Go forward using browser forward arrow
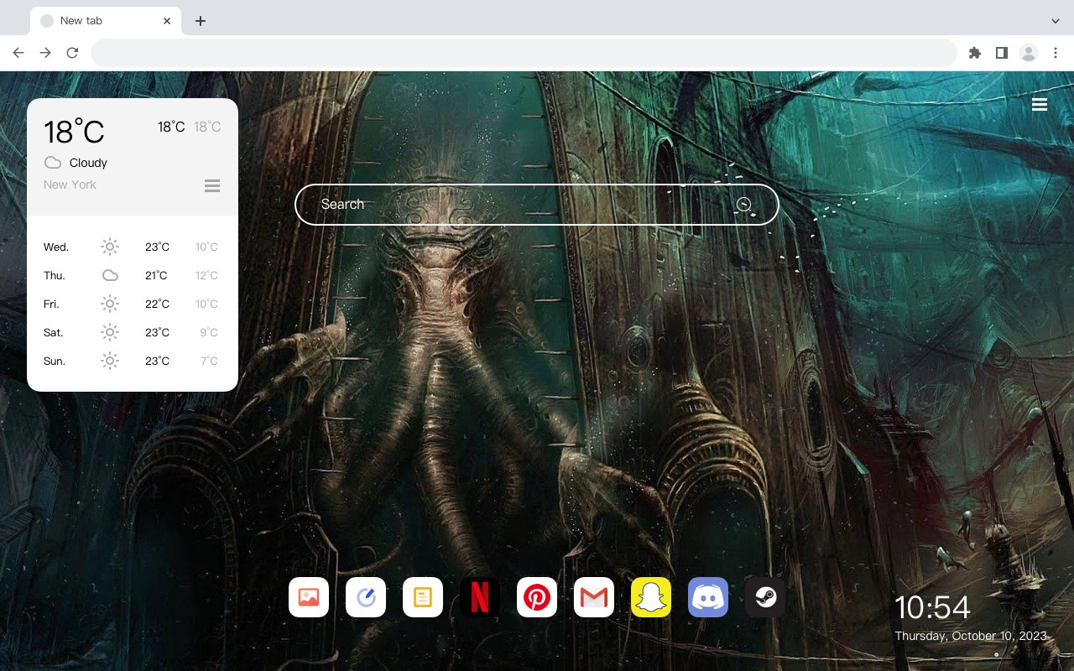The width and height of the screenshot is (1074, 671). (x=45, y=53)
